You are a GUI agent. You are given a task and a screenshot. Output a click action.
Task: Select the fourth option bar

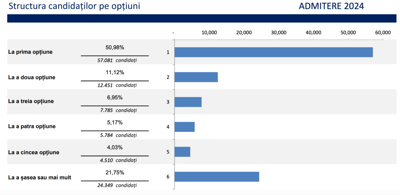click(184, 127)
